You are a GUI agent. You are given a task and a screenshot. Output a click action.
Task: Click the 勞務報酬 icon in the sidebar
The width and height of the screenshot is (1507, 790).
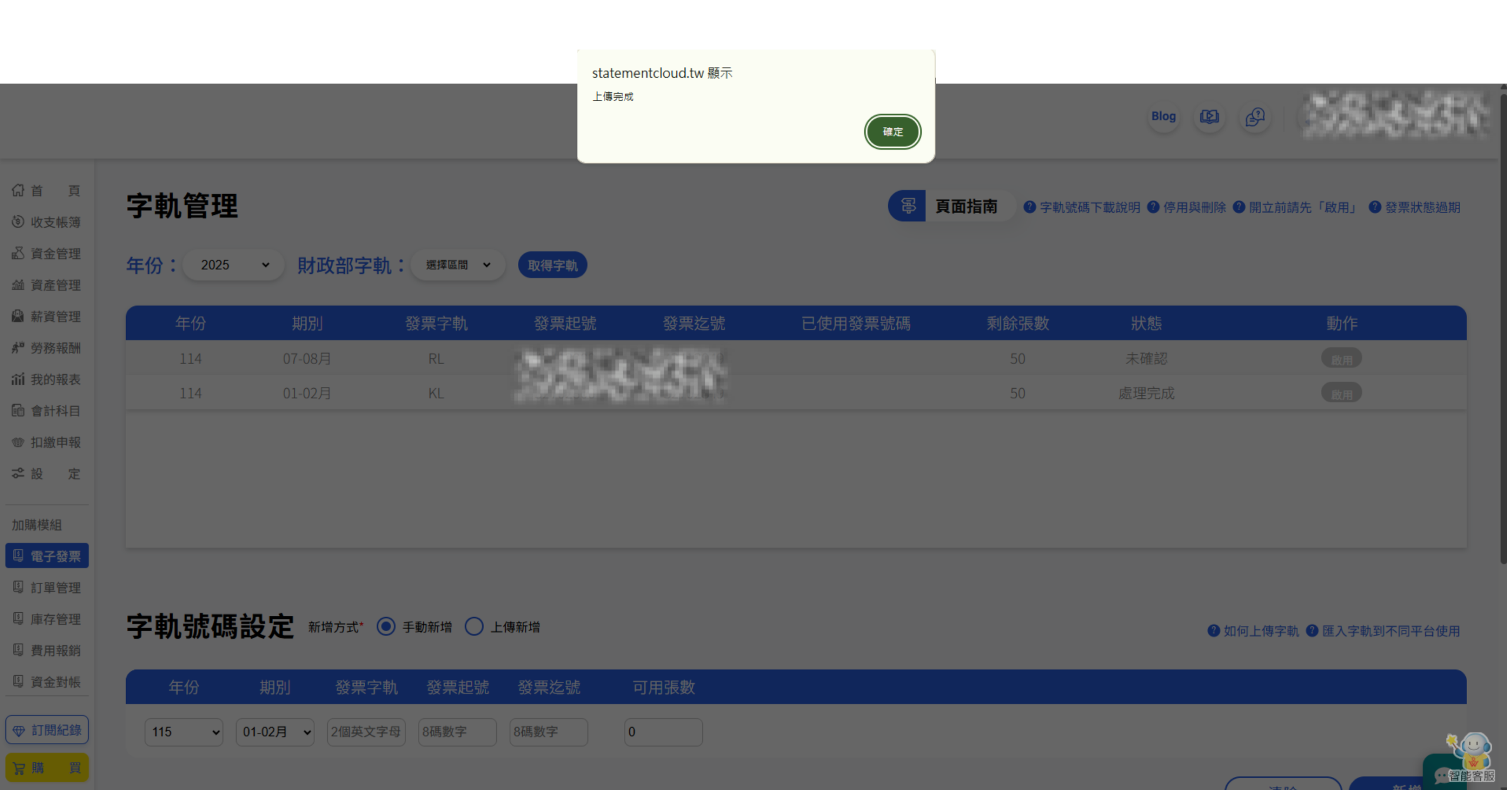pos(18,348)
